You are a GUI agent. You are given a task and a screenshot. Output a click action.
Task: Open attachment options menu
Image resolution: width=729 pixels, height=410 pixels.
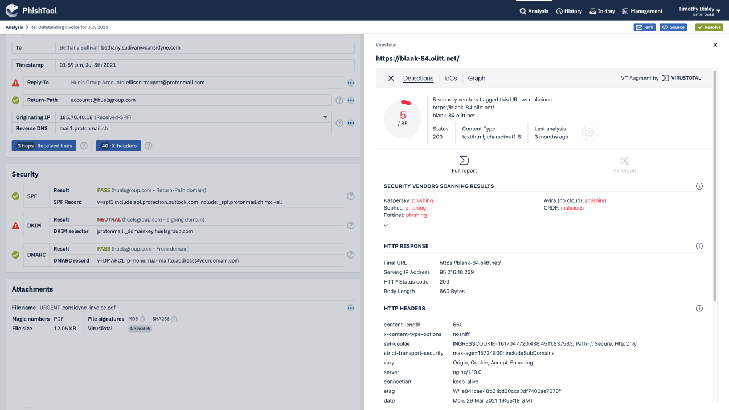pyautogui.click(x=351, y=307)
